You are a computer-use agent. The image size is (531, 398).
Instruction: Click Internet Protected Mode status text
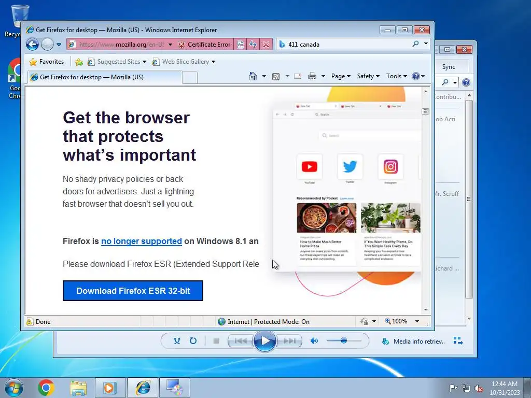point(269,321)
